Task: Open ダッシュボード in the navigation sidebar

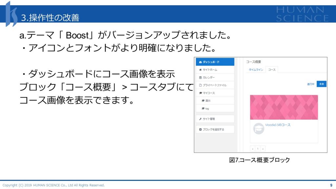Action: click(x=215, y=62)
